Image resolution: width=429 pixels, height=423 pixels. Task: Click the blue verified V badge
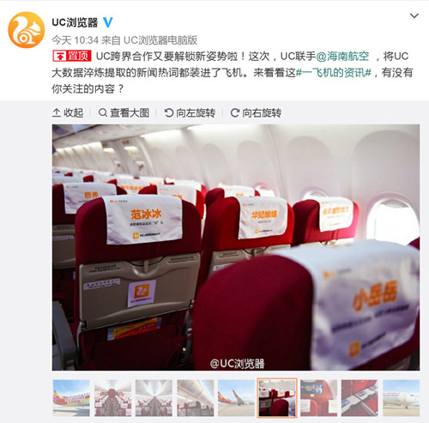point(108,22)
